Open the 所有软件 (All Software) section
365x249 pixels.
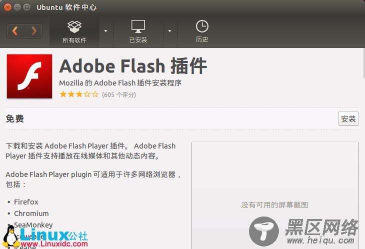(74, 32)
